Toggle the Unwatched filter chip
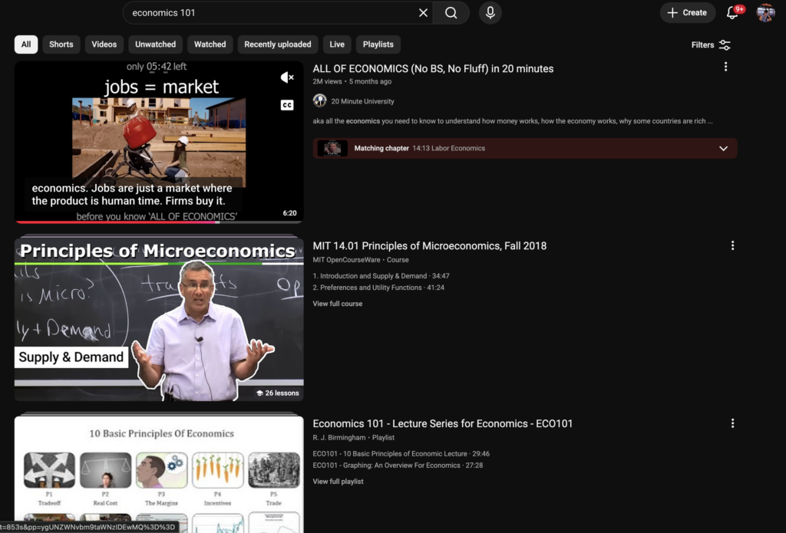Viewport: 786px width, 533px height. [x=154, y=44]
